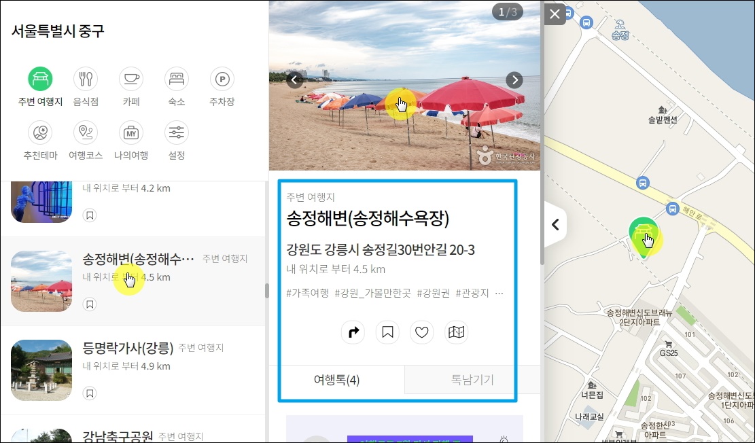Bookmark the 4.2 km list item
755x443 pixels.
tap(90, 215)
